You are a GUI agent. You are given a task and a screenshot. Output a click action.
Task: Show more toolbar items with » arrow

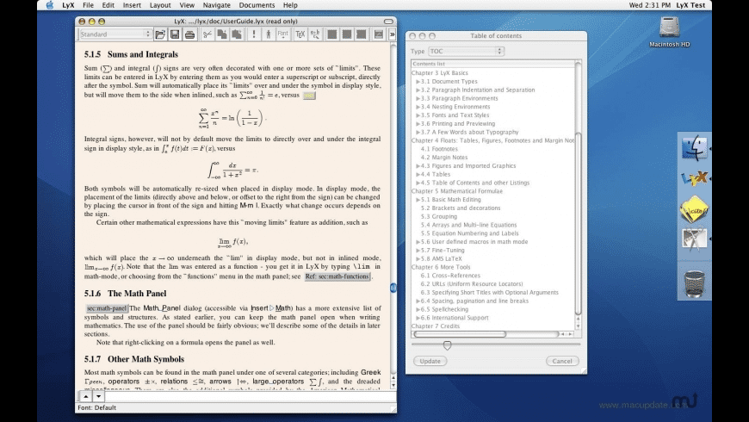[393, 34]
